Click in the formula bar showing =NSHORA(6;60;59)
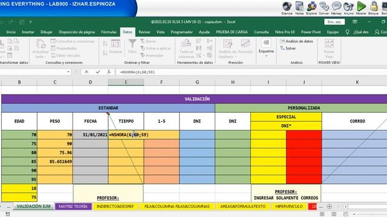387x217 pixels. [252, 72]
